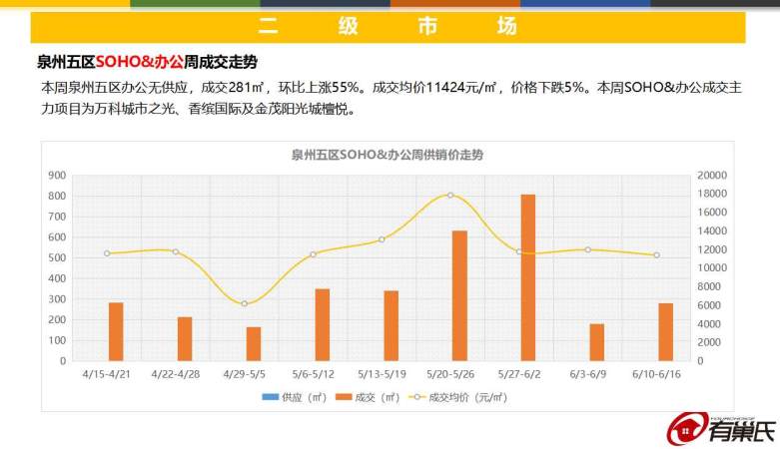Click the 二级市场 header banner
Image resolution: width=780 pixels, height=449 pixels.
[x=389, y=26]
